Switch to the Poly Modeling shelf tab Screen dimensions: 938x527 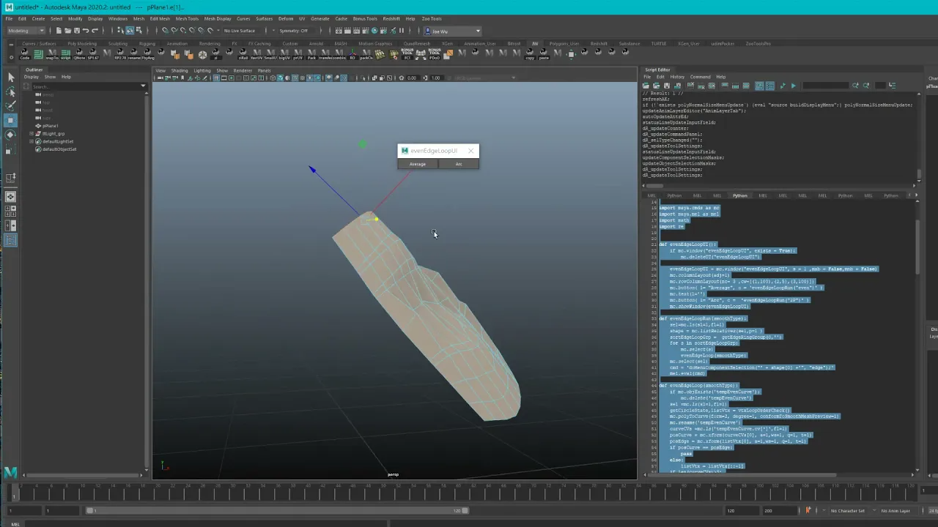82,43
